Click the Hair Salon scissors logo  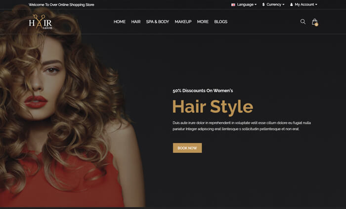[x=40, y=22]
